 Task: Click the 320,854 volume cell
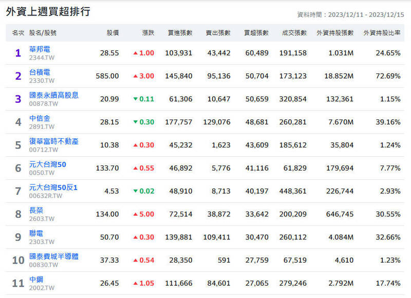293,99
